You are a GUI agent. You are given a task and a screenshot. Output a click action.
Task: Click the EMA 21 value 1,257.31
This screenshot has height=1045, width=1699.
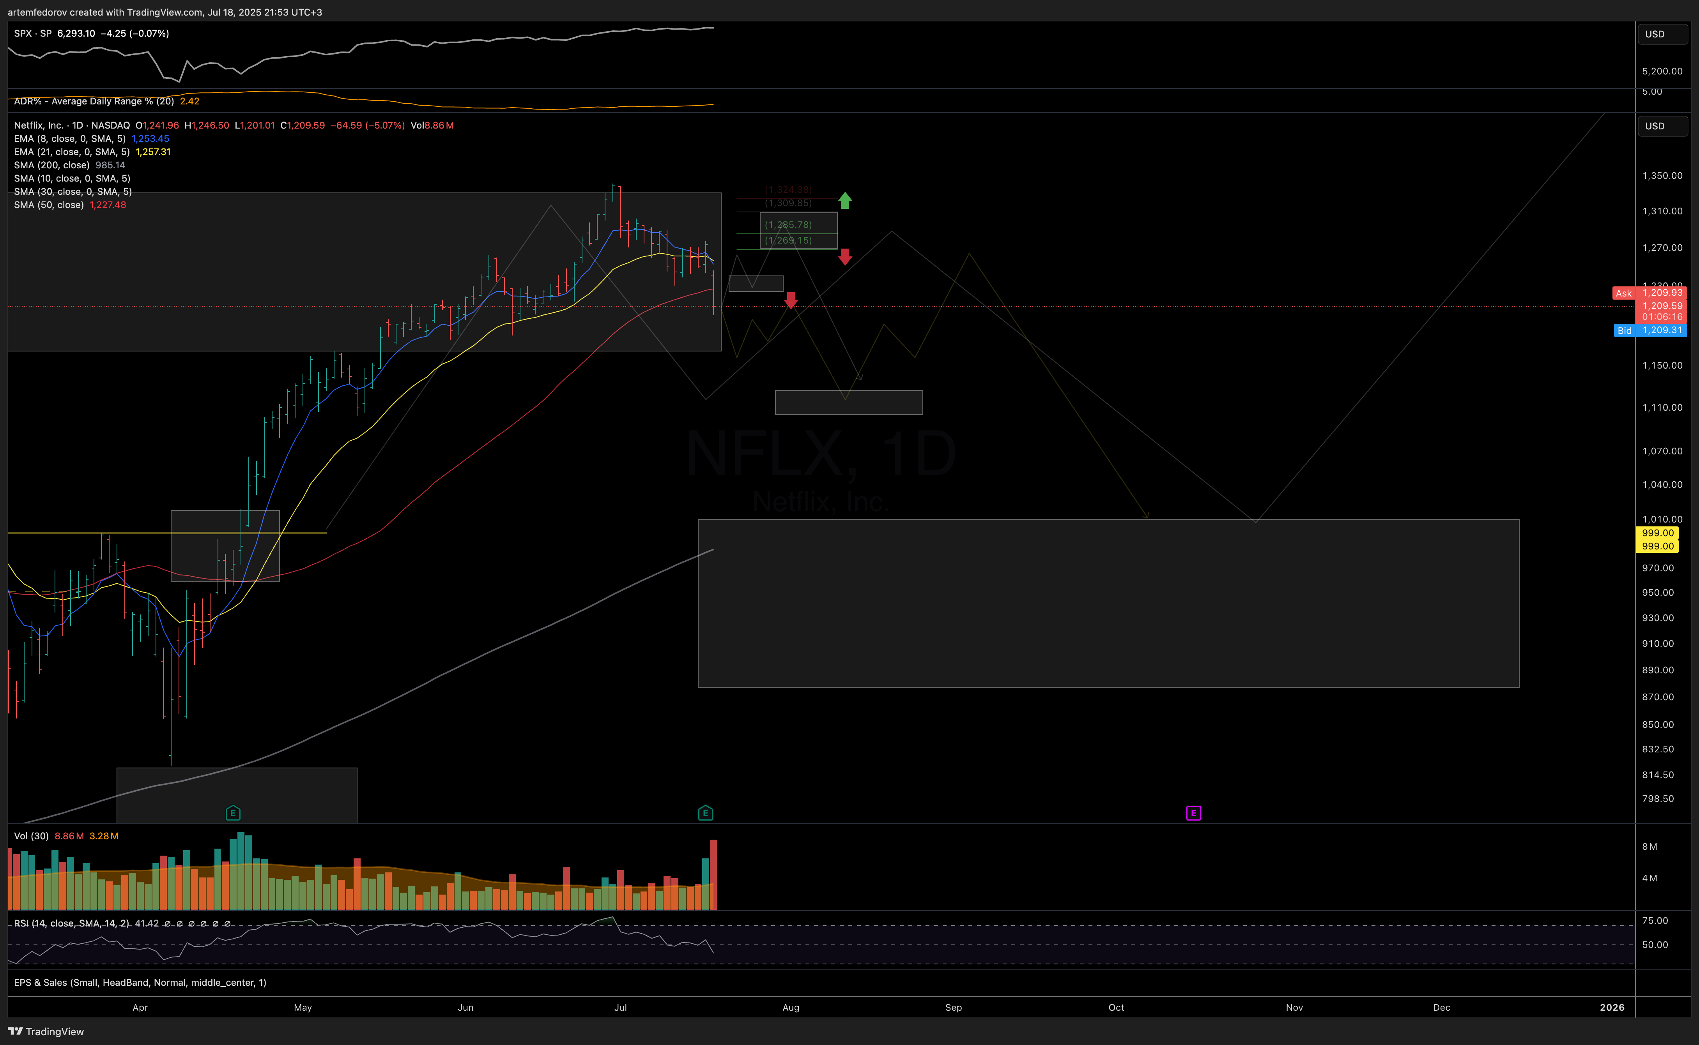pos(154,151)
